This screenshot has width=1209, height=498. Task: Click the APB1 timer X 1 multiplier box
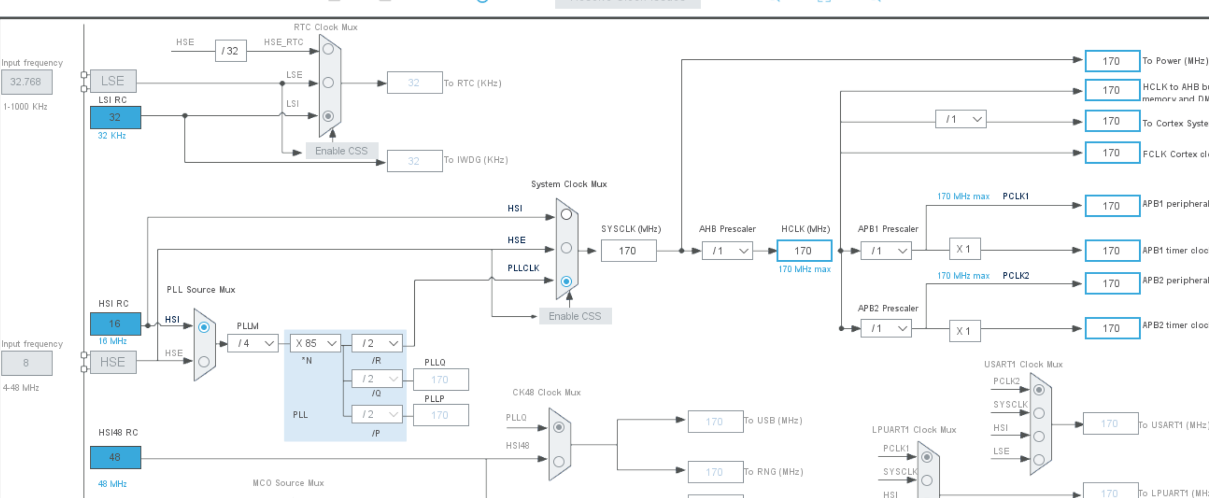(964, 249)
